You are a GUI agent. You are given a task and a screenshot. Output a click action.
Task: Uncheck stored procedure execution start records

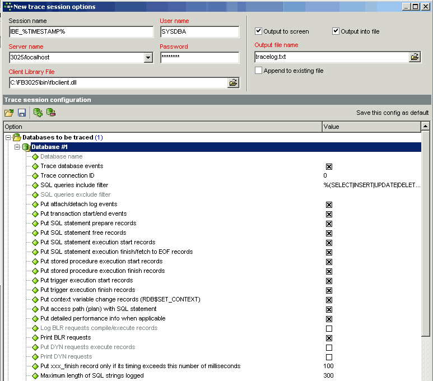pos(329,262)
